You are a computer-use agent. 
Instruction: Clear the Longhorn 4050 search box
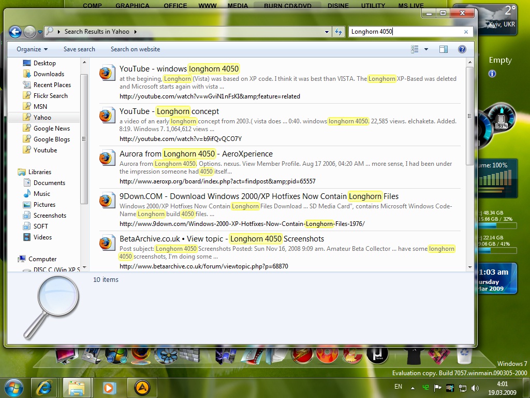(466, 32)
